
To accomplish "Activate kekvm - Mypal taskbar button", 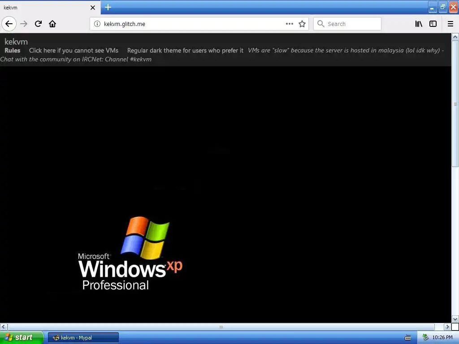I will click(83, 338).
